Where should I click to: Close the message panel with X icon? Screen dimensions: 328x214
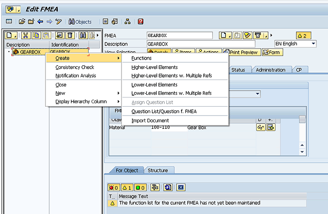click(181, 187)
